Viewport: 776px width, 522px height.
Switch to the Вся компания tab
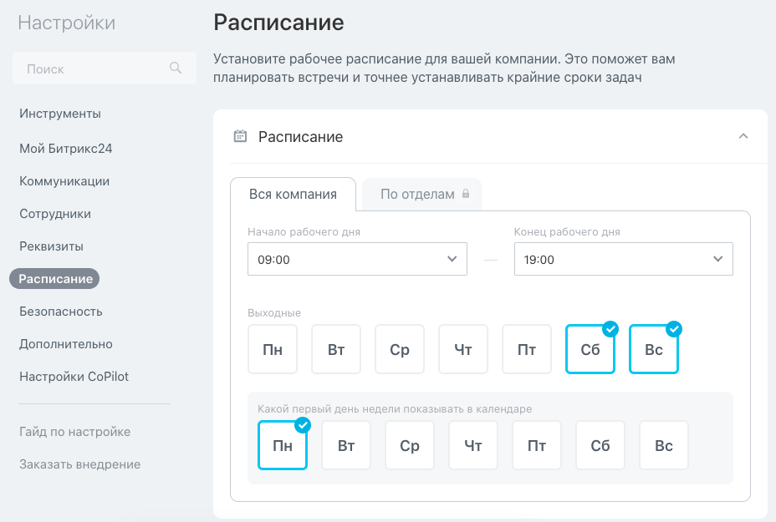click(x=293, y=195)
